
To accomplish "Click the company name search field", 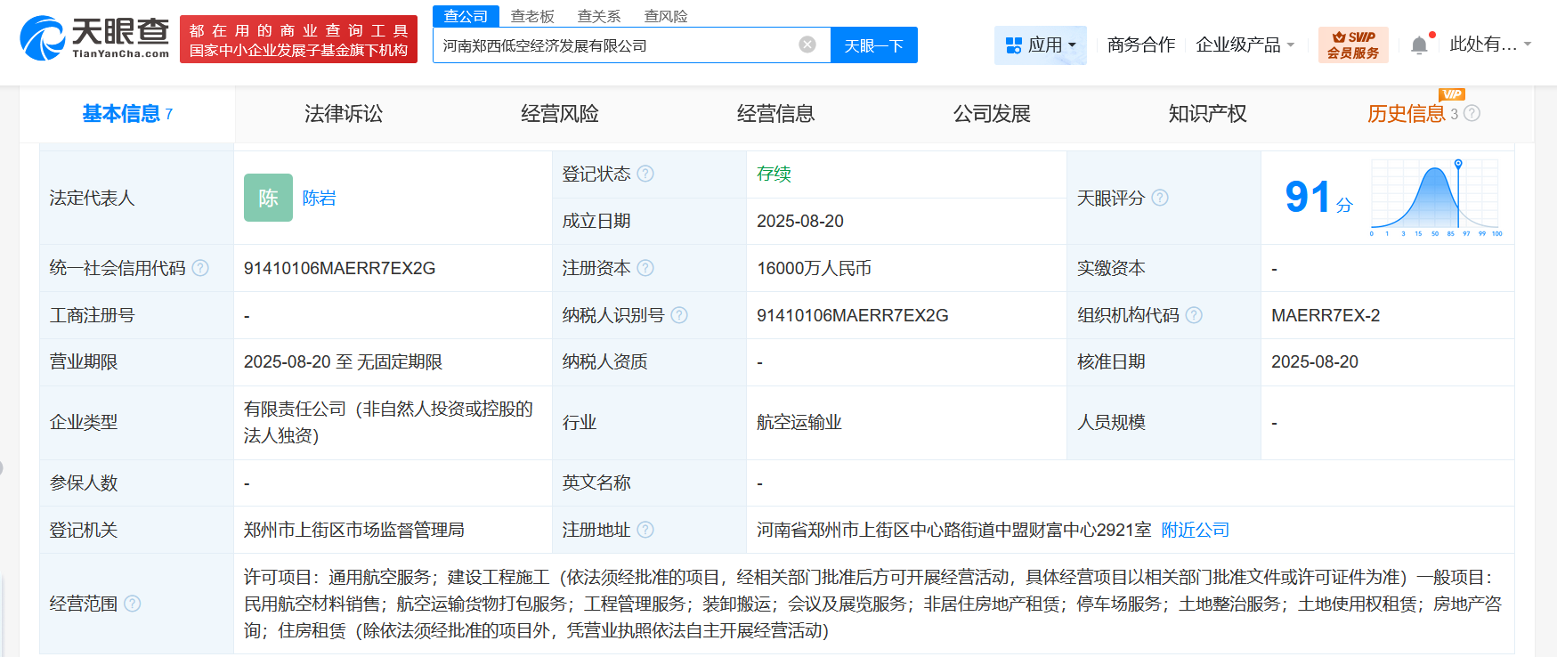I will coord(614,45).
